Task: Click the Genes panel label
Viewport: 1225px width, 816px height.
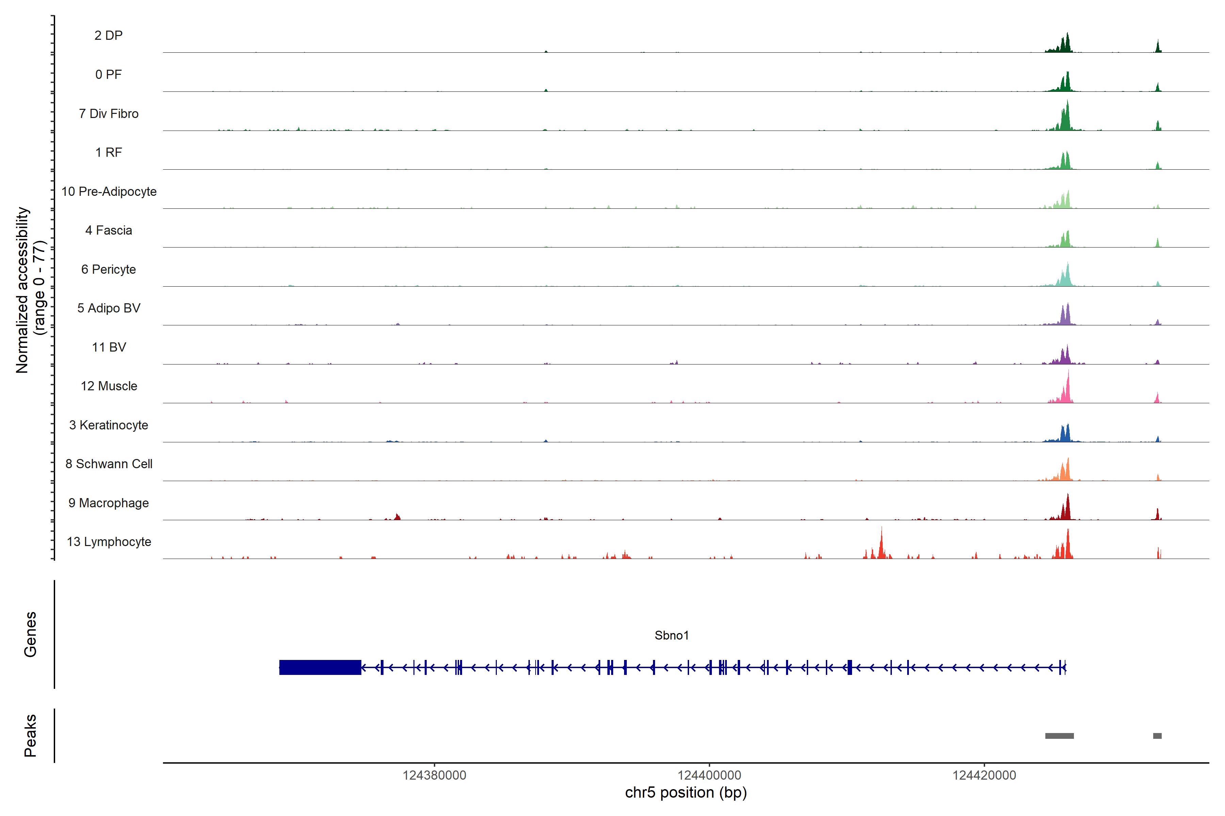Action: coord(30,634)
